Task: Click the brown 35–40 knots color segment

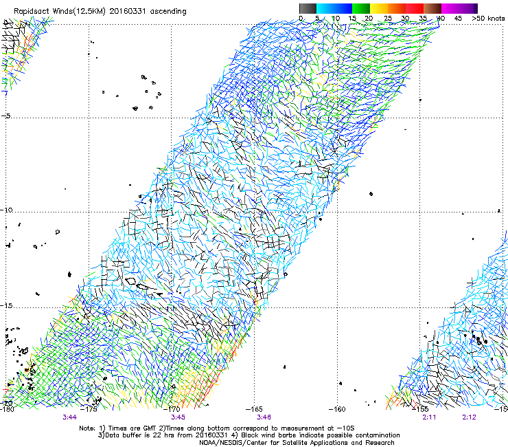Action: [432, 8]
